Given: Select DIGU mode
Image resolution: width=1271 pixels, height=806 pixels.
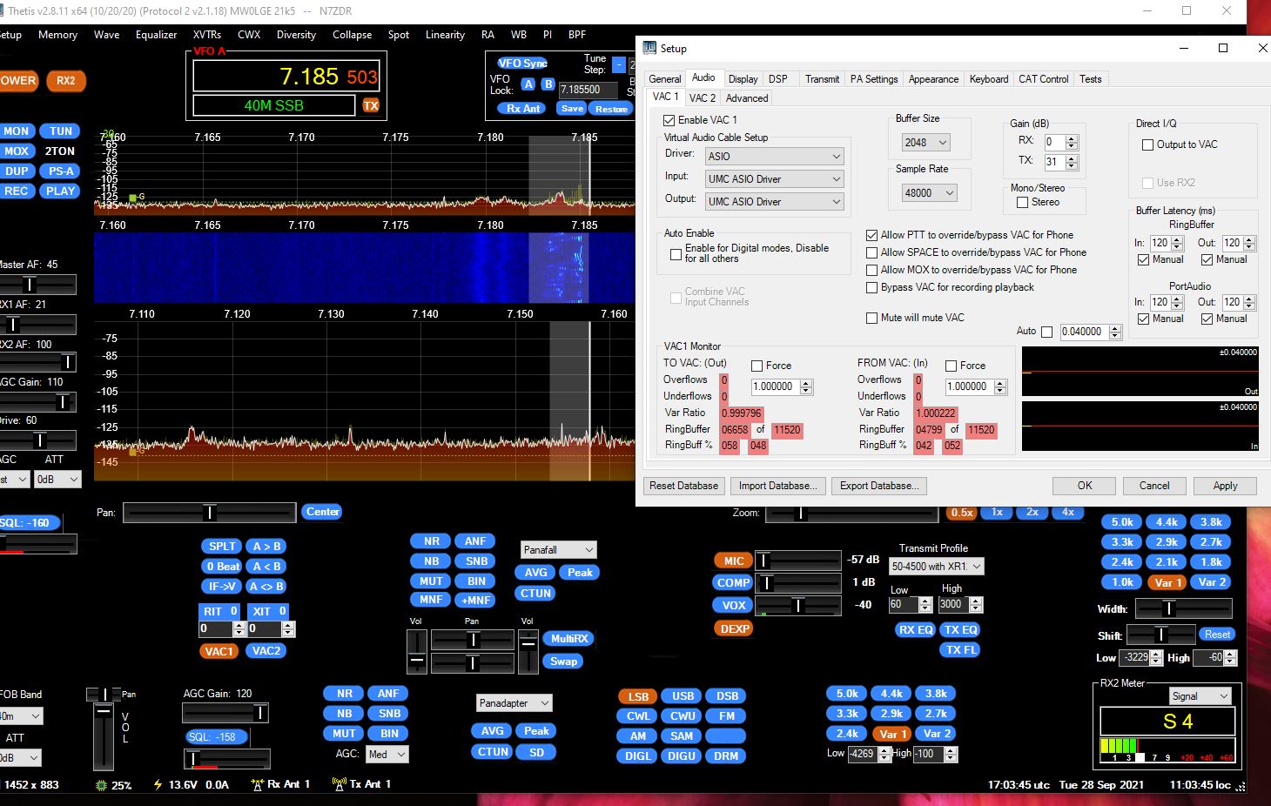Looking at the screenshot, I should click(x=682, y=756).
